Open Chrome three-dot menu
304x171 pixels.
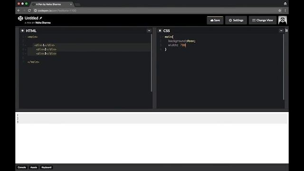285,10
